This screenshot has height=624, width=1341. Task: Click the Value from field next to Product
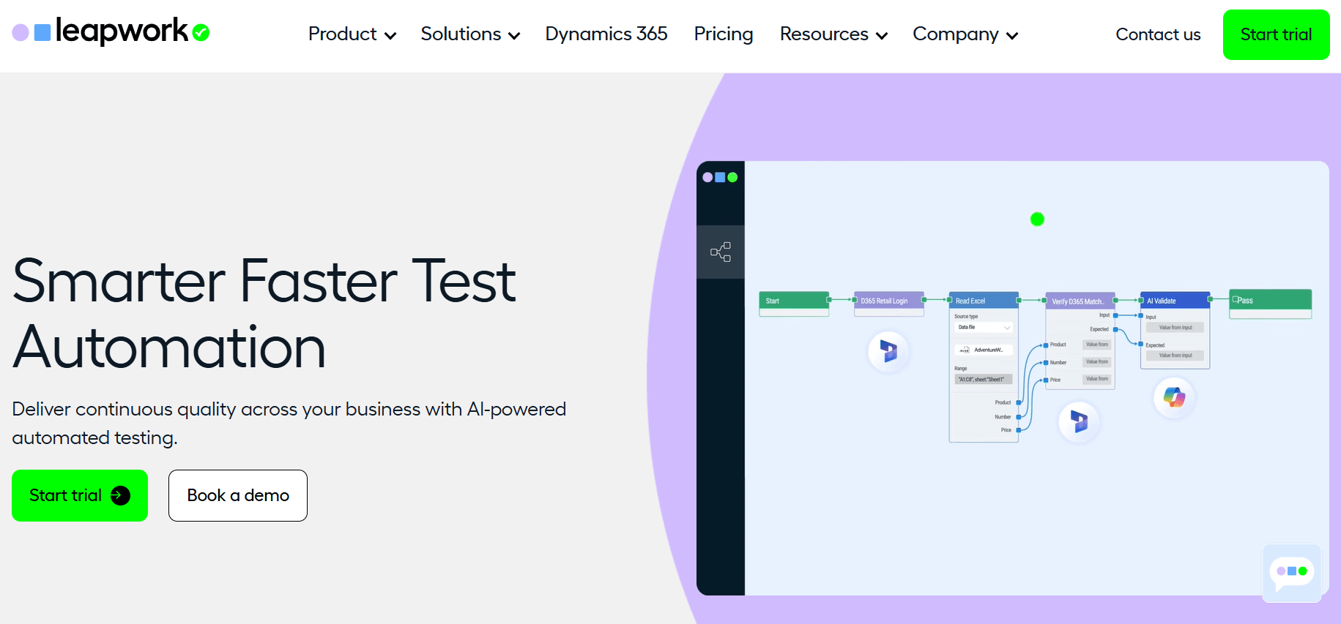coord(1097,345)
